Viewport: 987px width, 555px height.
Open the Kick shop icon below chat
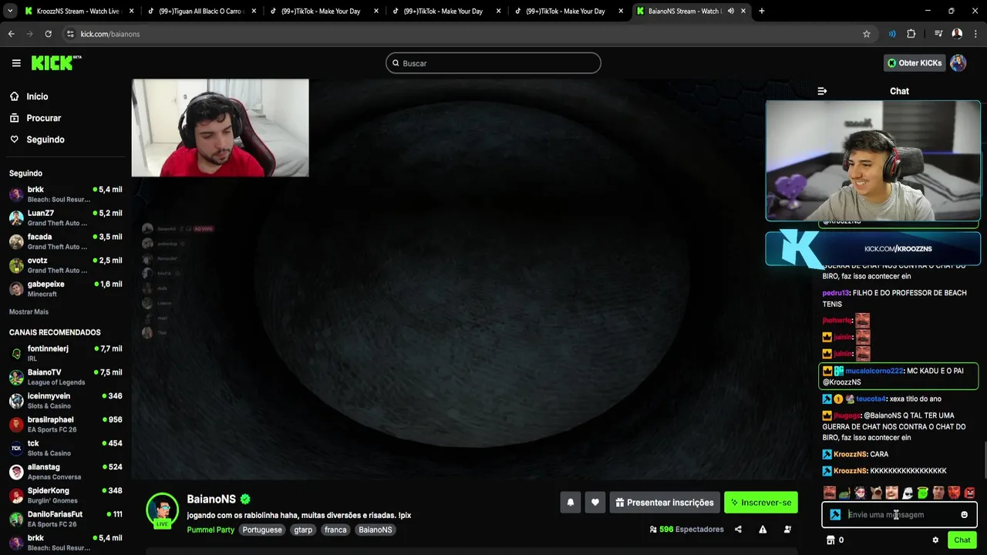coord(830,540)
